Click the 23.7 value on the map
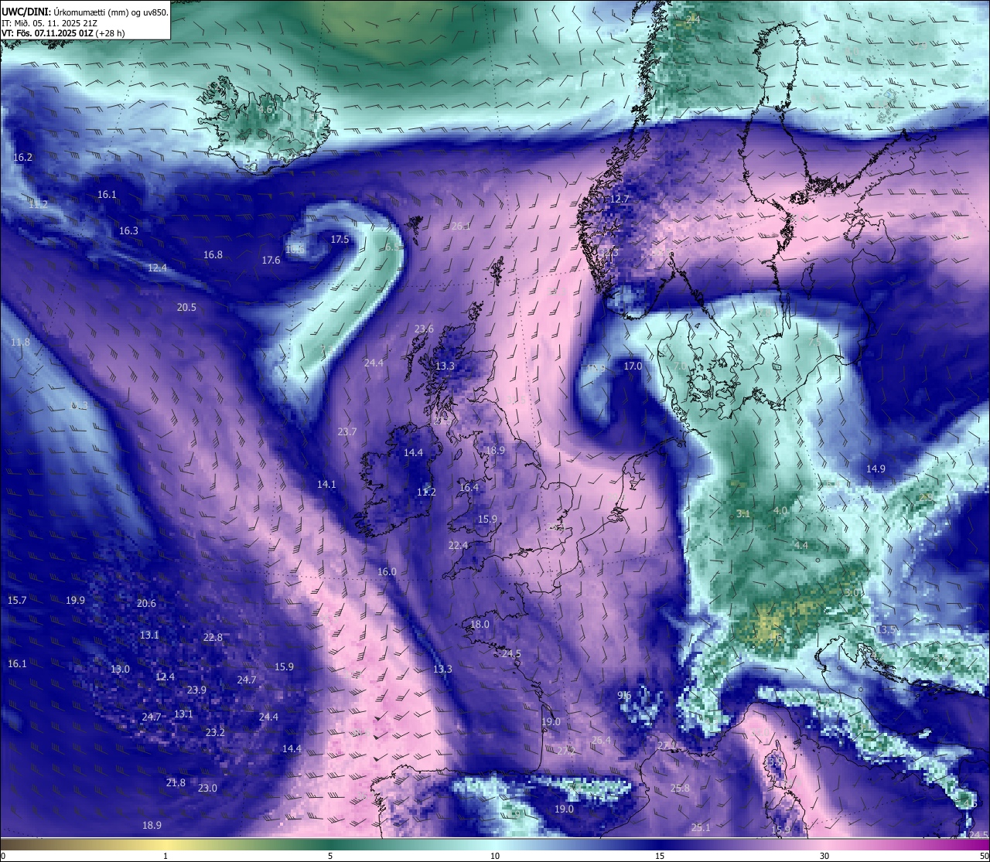Screen dimensions: 990x862 click(347, 431)
